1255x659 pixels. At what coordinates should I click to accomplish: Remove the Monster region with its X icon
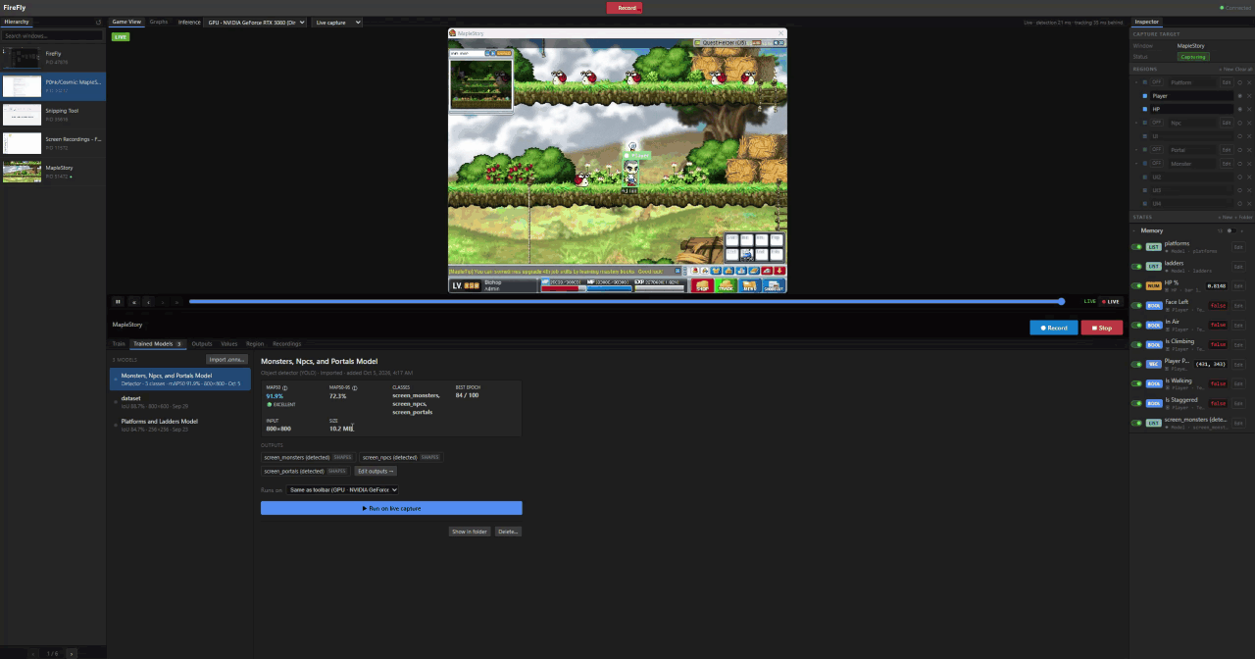click(x=1249, y=164)
